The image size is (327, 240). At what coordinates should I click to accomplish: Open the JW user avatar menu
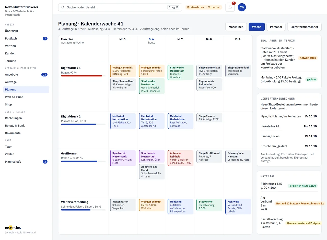[x=242, y=7]
